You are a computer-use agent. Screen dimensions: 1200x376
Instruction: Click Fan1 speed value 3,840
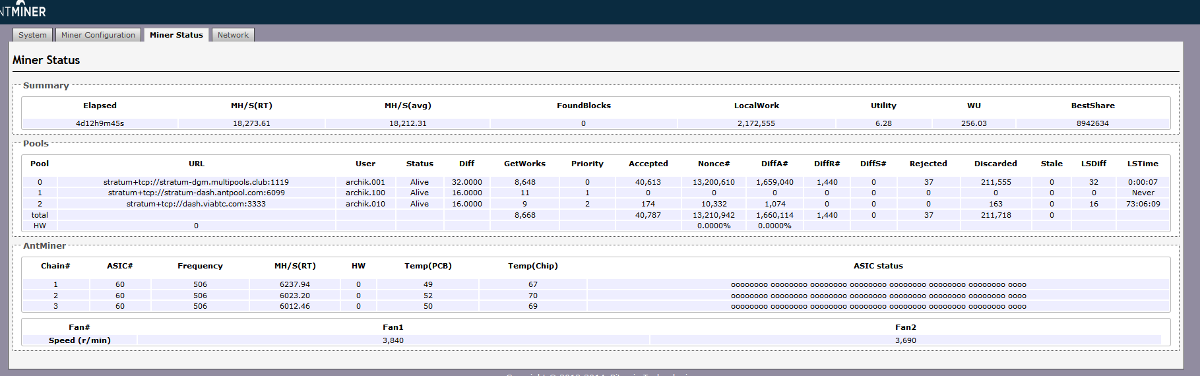pyautogui.click(x=393, y=340)
